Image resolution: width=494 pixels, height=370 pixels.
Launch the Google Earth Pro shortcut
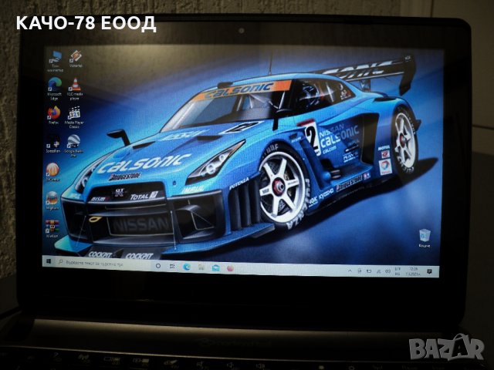[73, 146]
